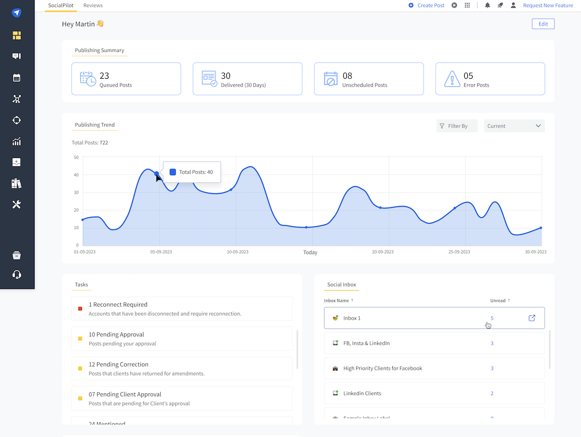Open the Accounts network icon in sidebar
The width and height of the screenshot is (581, 437).
pyautogui.click(x=17, y=99)
